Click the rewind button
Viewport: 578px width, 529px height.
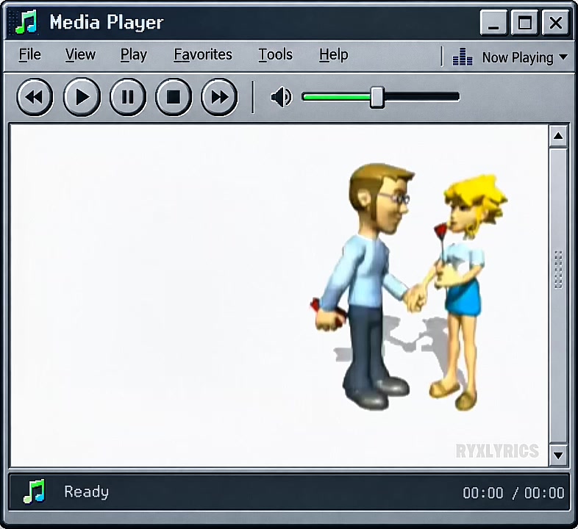(35, 97)
